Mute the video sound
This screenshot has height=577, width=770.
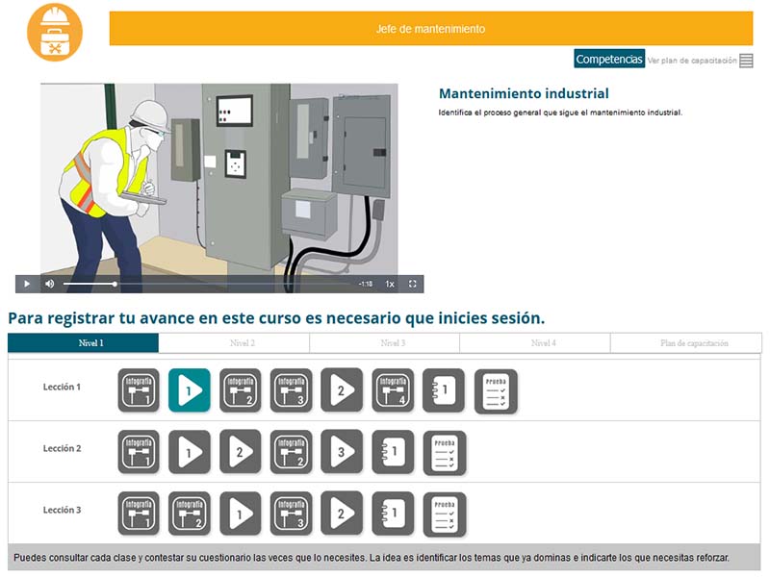coord(50,284)
